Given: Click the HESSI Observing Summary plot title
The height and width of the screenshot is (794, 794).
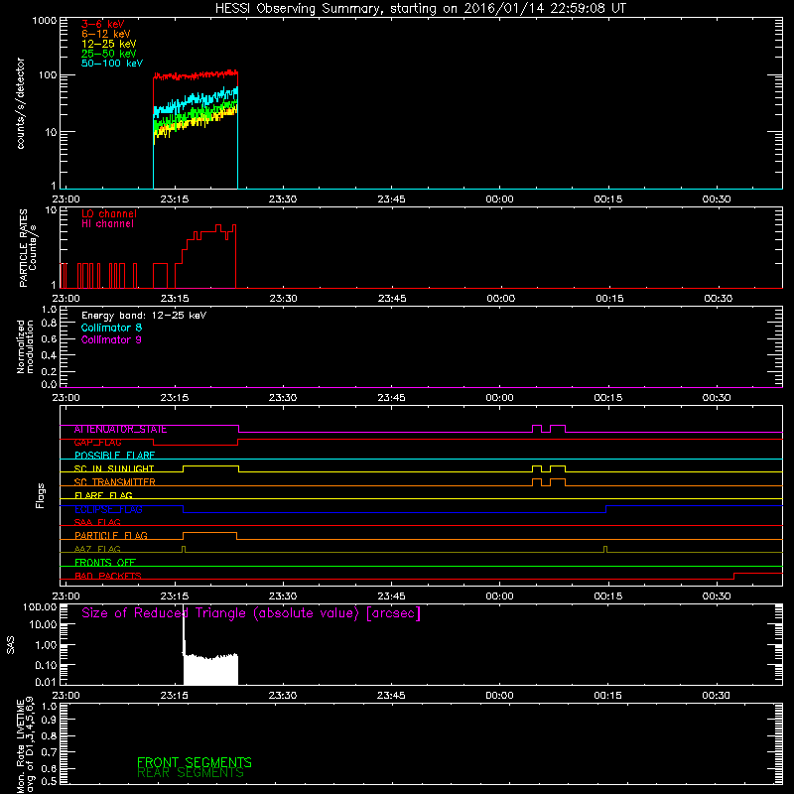Looking at the screenshot, I should pyautogui.click(x=421, y=9).
